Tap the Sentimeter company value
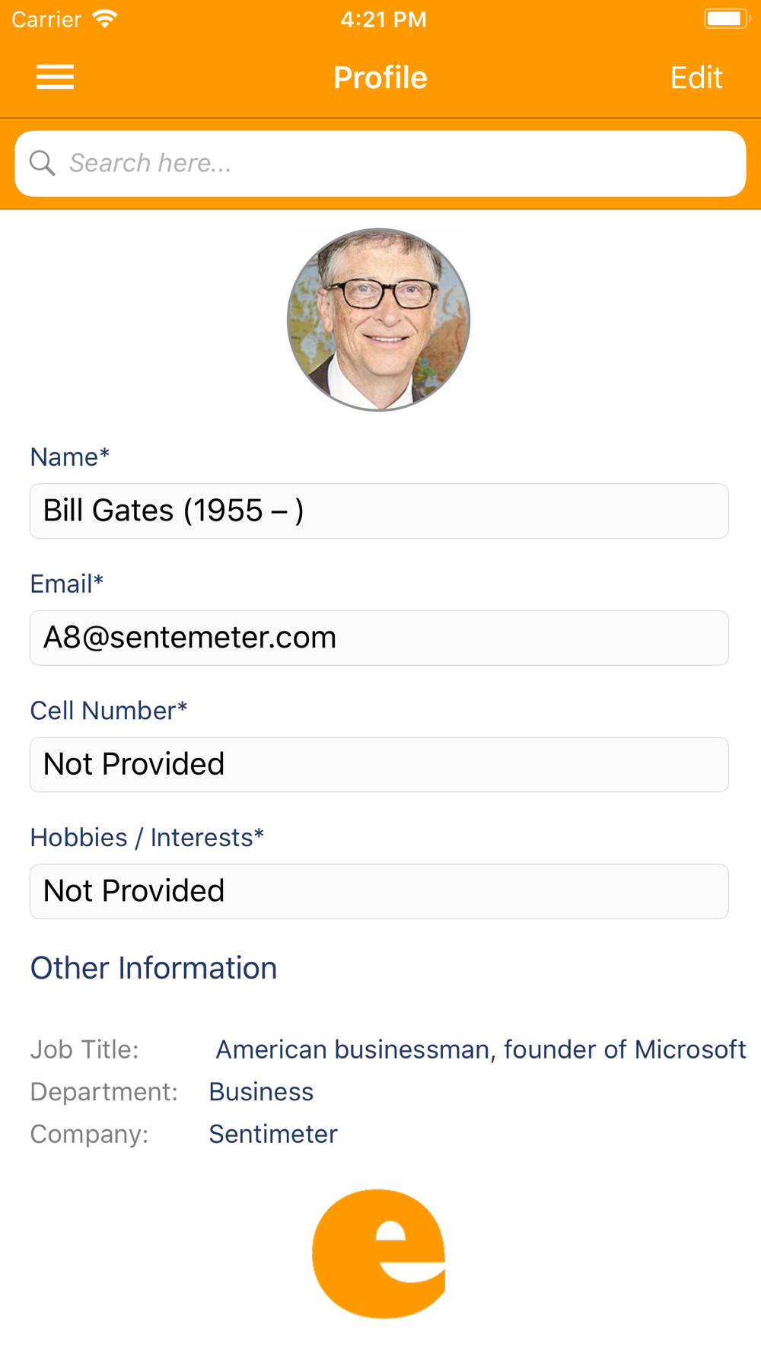 pos(273,1134)
